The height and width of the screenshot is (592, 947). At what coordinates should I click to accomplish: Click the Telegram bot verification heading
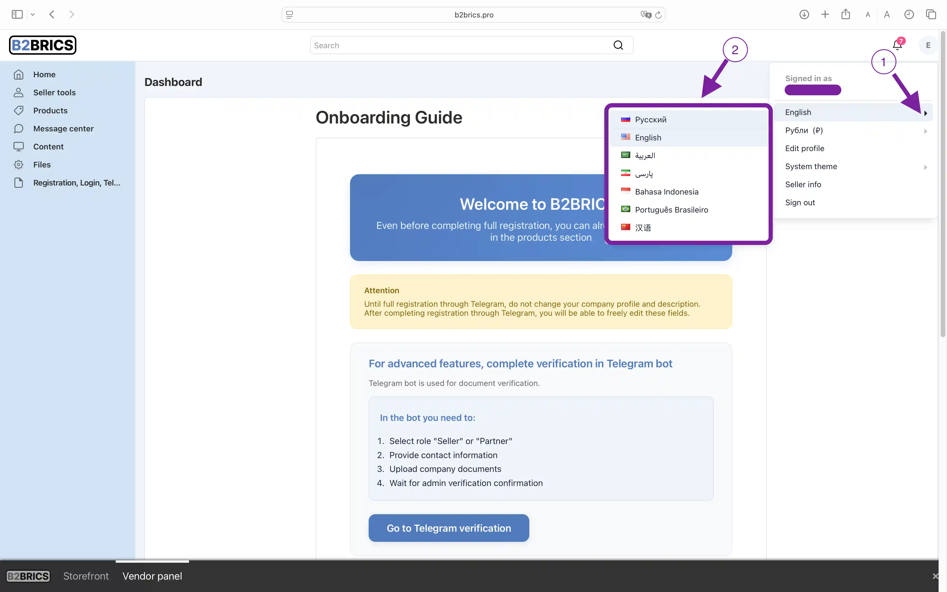point(521,364)
